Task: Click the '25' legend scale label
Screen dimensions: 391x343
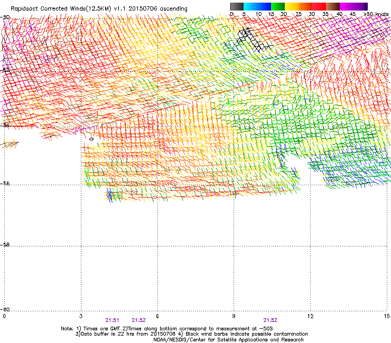Action: pyautogui.click(x=299, y=14)
